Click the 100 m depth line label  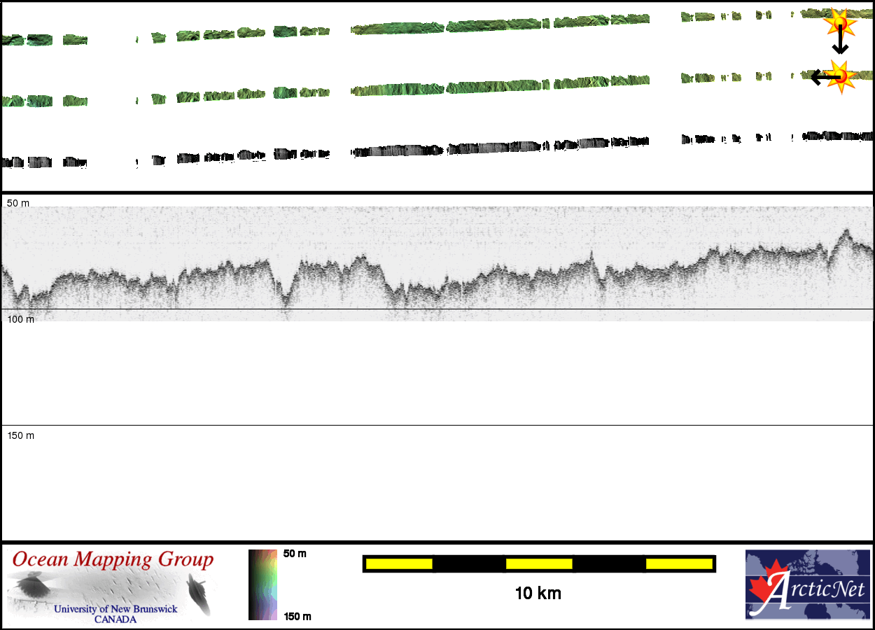pos(20,319)
